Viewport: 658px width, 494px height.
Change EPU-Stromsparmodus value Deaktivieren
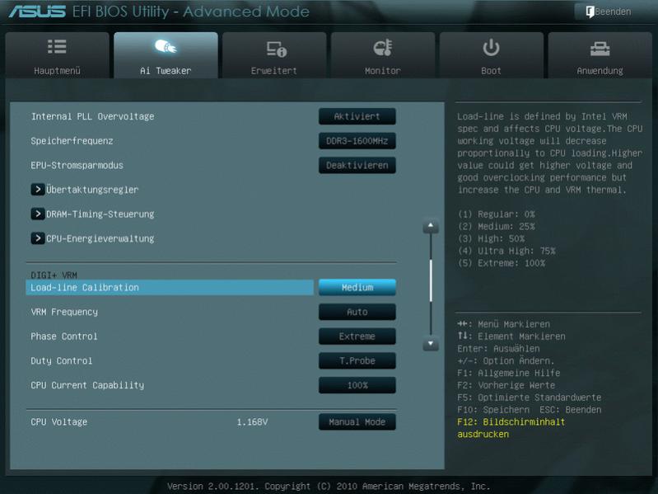coord(357,165)
